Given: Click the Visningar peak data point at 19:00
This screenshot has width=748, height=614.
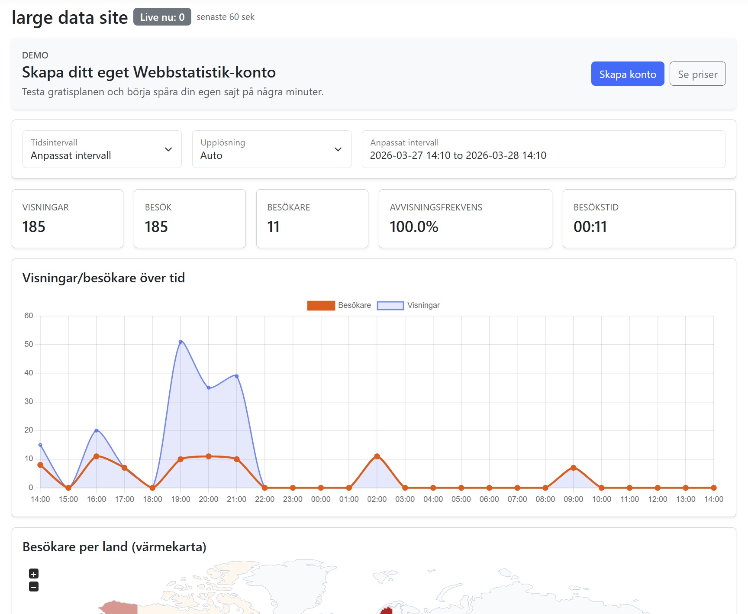Looking at the screenshot, I should [x=181, y=342].
